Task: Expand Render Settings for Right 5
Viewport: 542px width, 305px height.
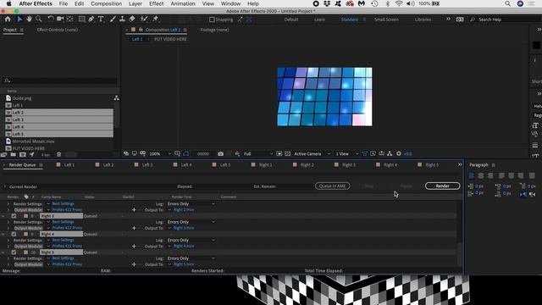Action: click(8, 258)
